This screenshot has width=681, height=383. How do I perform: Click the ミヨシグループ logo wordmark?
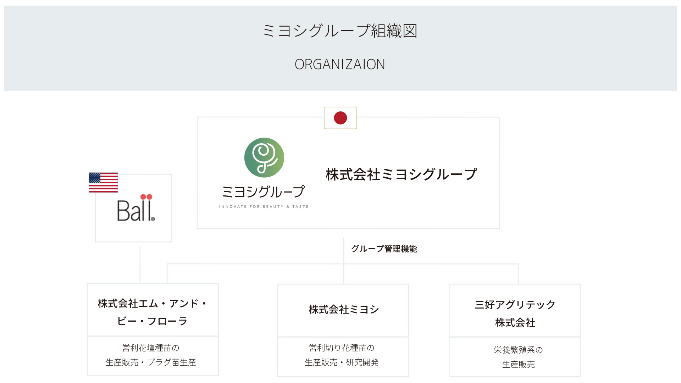coord(263,192)
